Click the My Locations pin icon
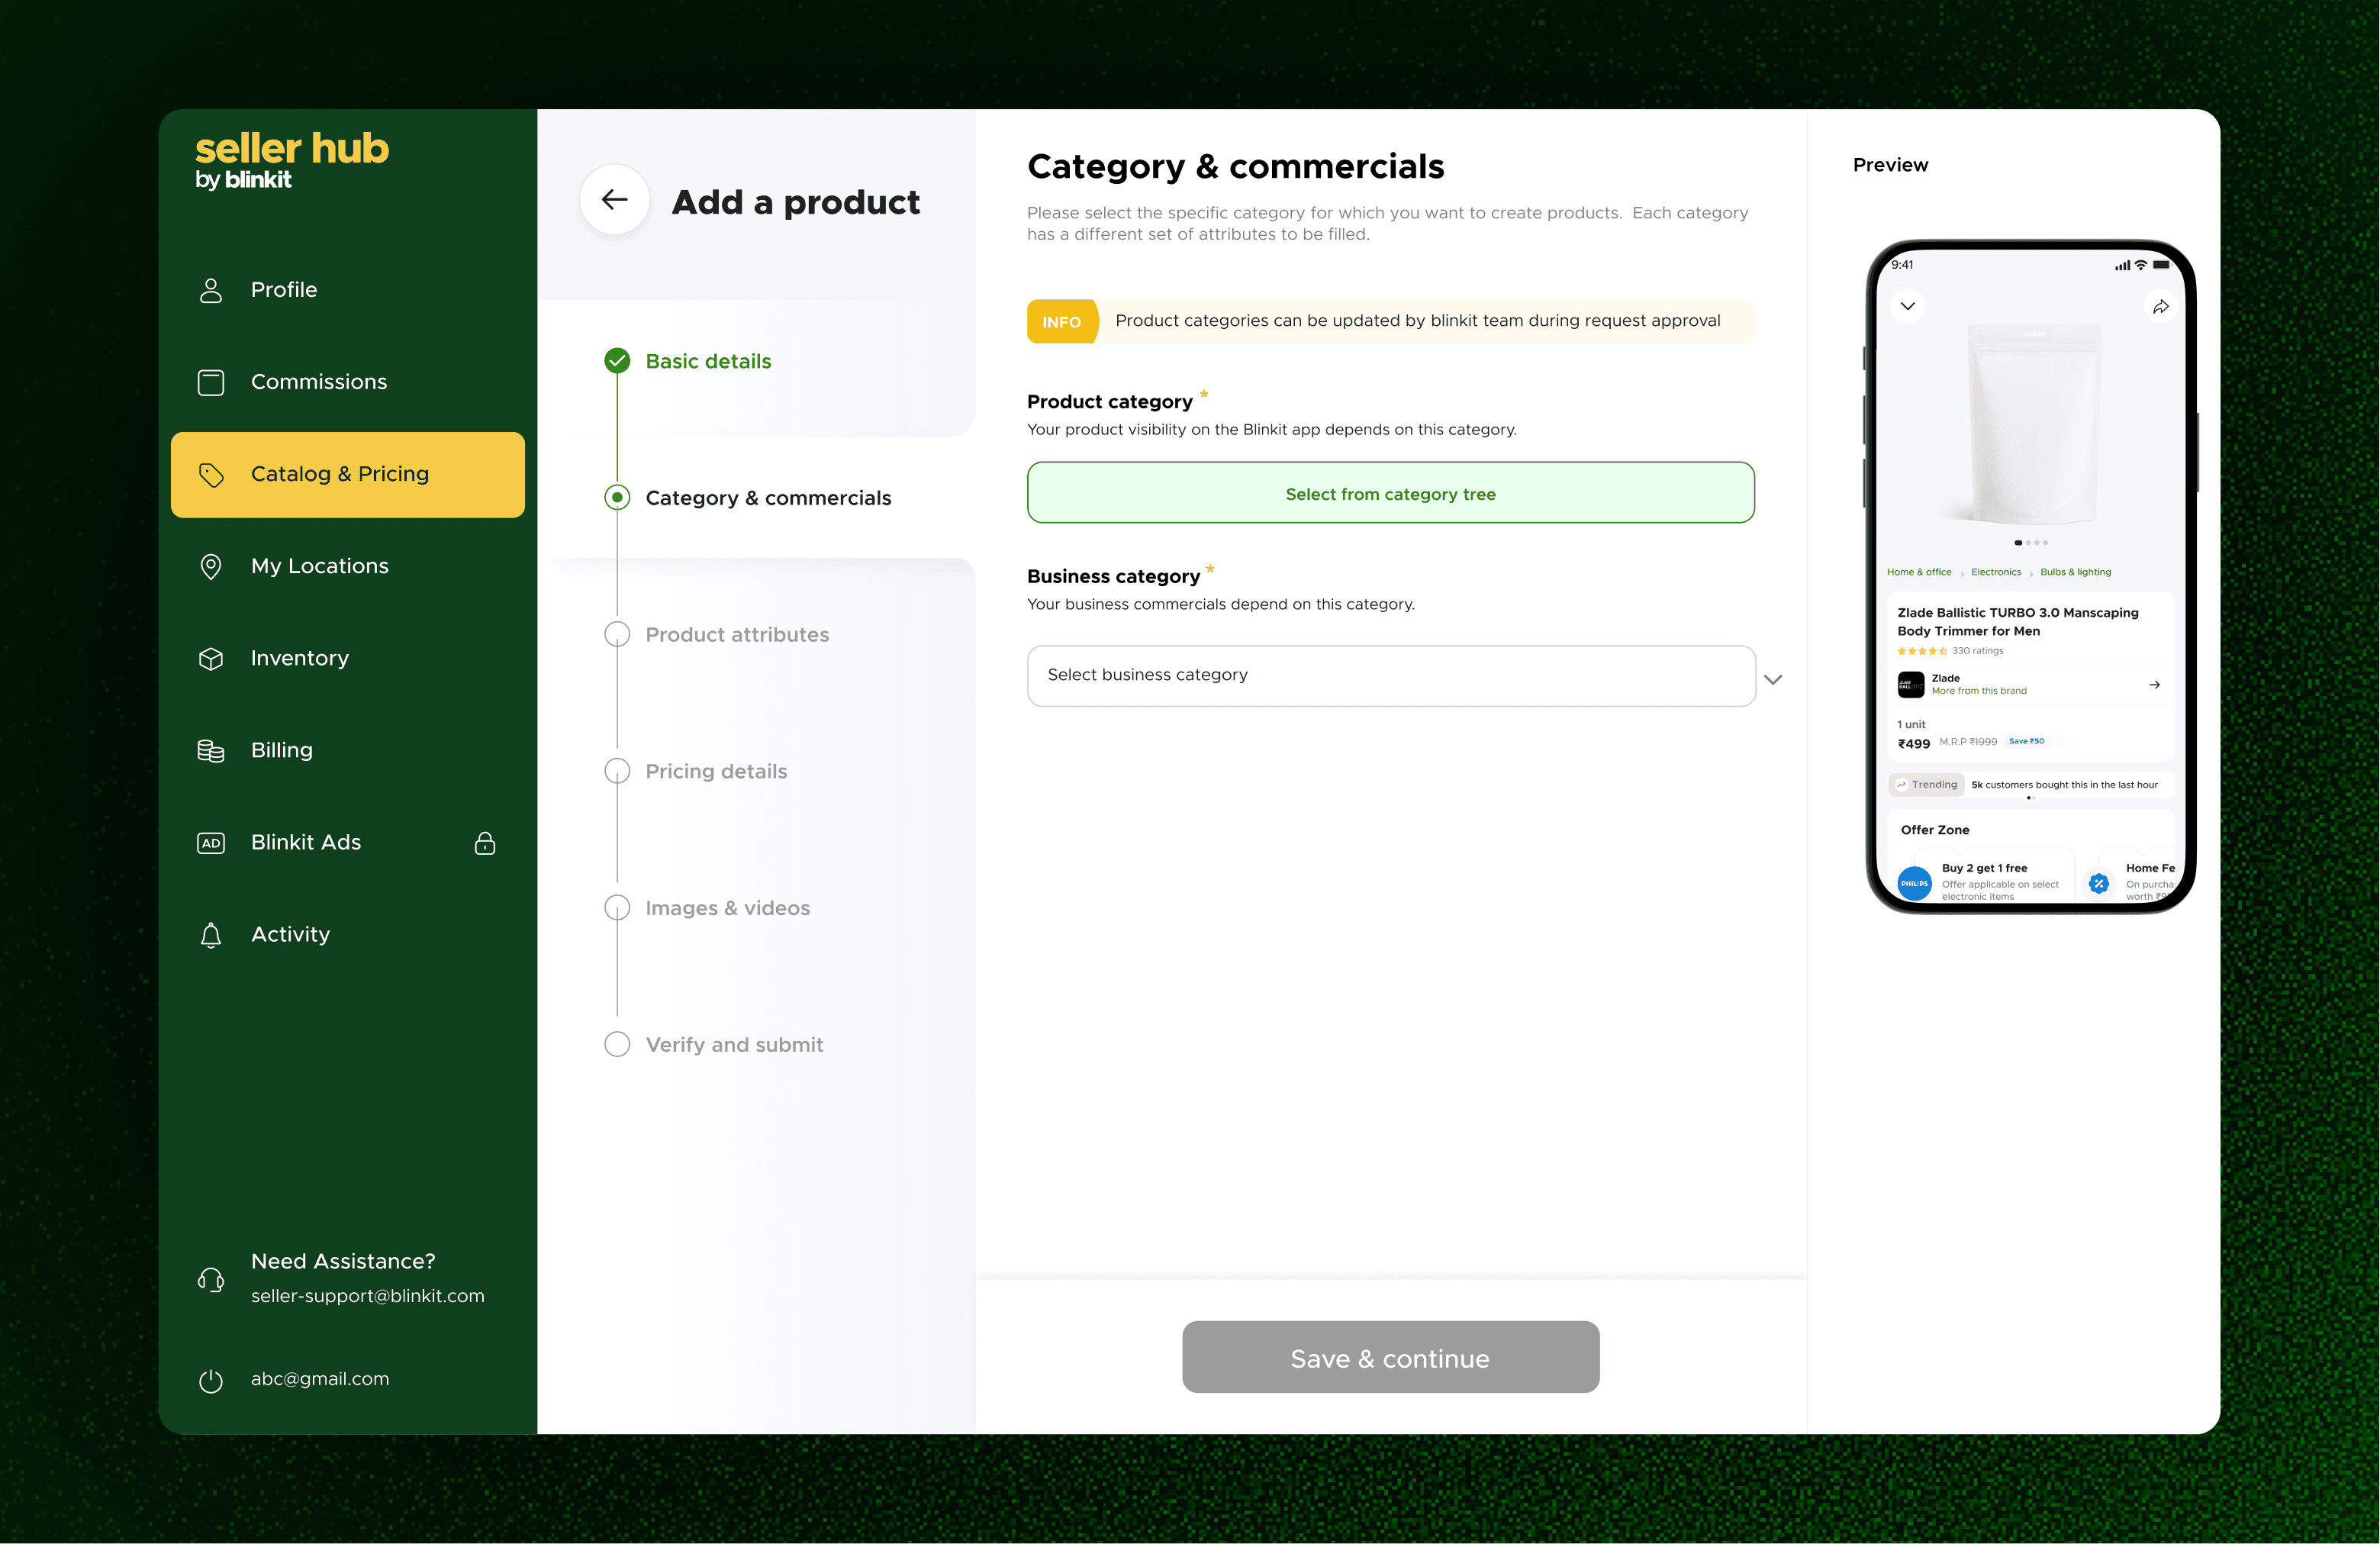The image size is (2380, 1544). point(211,566)
